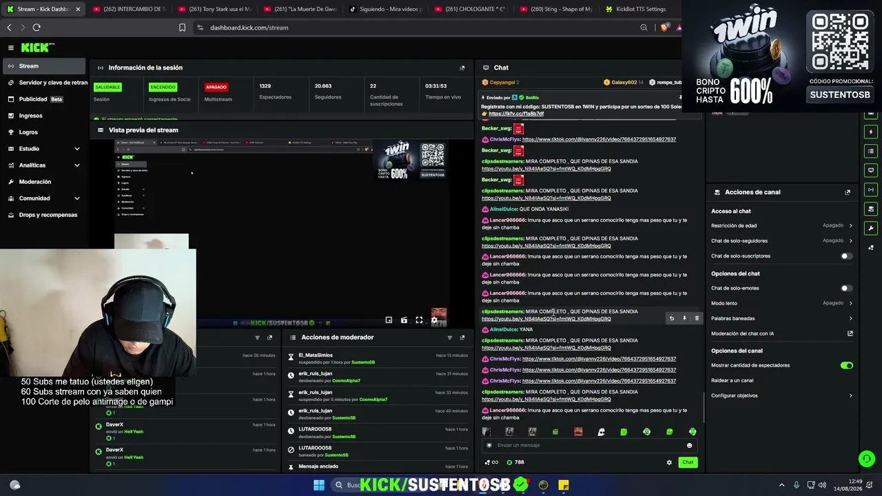Viewport: 882px width, 496px height.
Task: Open Palabras baneadas settings
Action: tap(782, 318)
